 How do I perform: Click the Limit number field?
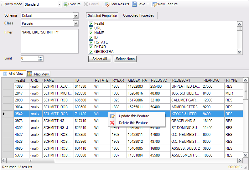click(x=30, y=59)
